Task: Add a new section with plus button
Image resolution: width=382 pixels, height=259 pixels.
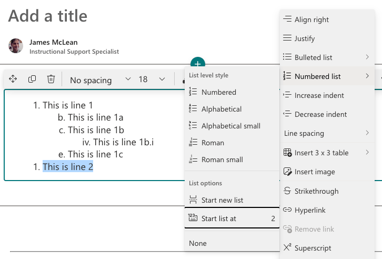Action: click(198, 63)
